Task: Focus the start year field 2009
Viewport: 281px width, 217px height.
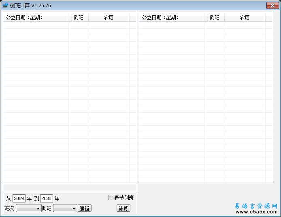Action: [19, 198]
